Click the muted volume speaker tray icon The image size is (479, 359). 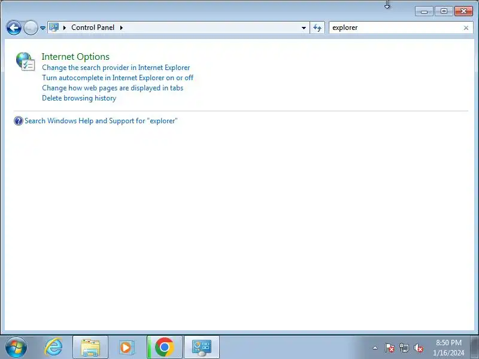(419, 348)
